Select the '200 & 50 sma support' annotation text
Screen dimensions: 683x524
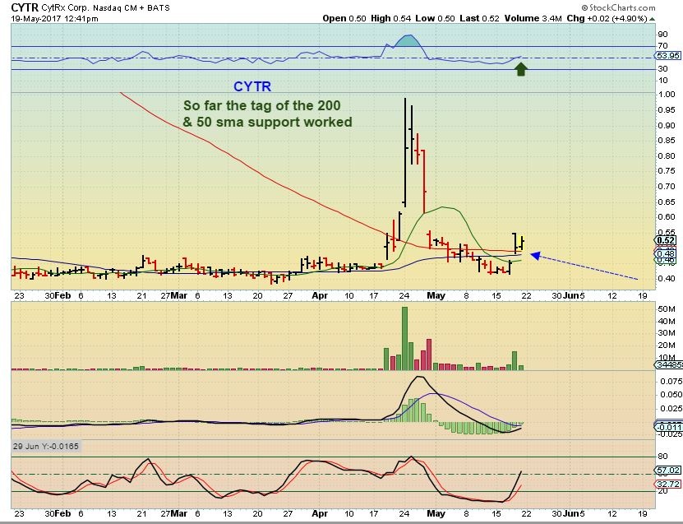pyautogui.click(x=267, y=114)
